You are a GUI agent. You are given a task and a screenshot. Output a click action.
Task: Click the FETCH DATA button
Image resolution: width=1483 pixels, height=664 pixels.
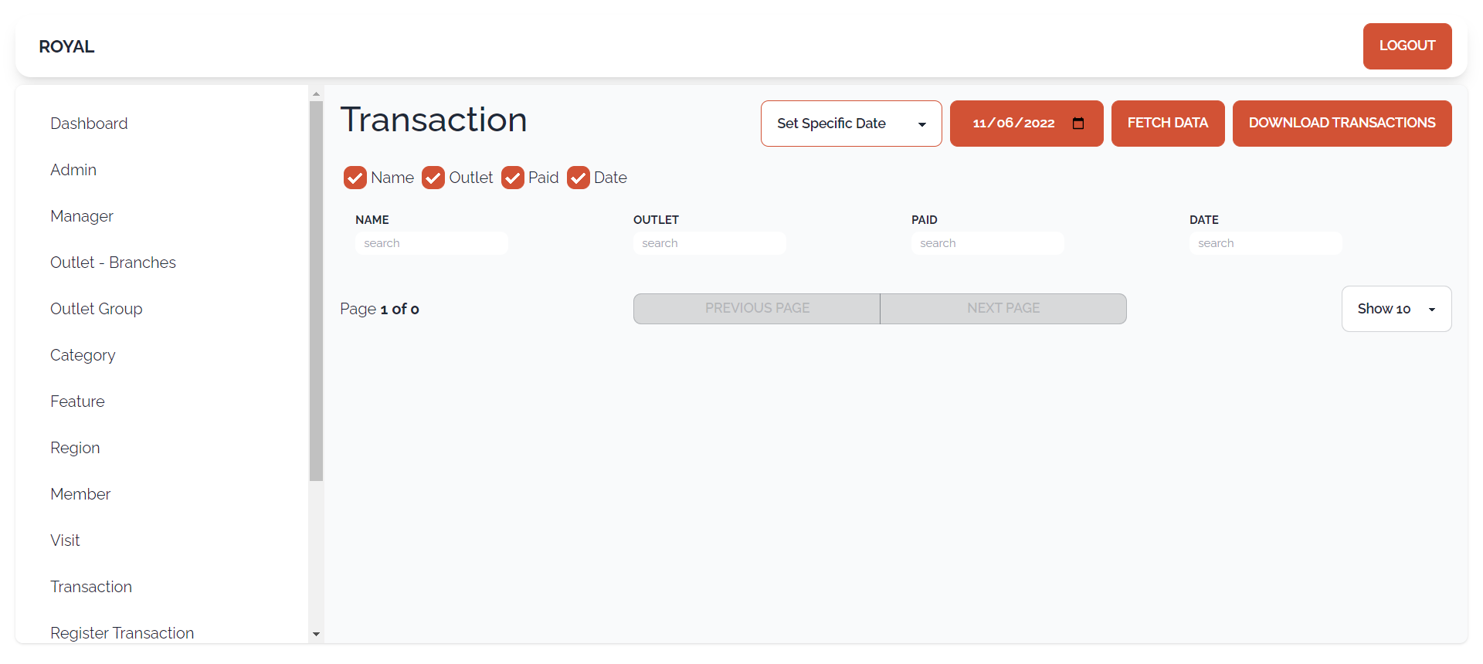(1168, 124)
